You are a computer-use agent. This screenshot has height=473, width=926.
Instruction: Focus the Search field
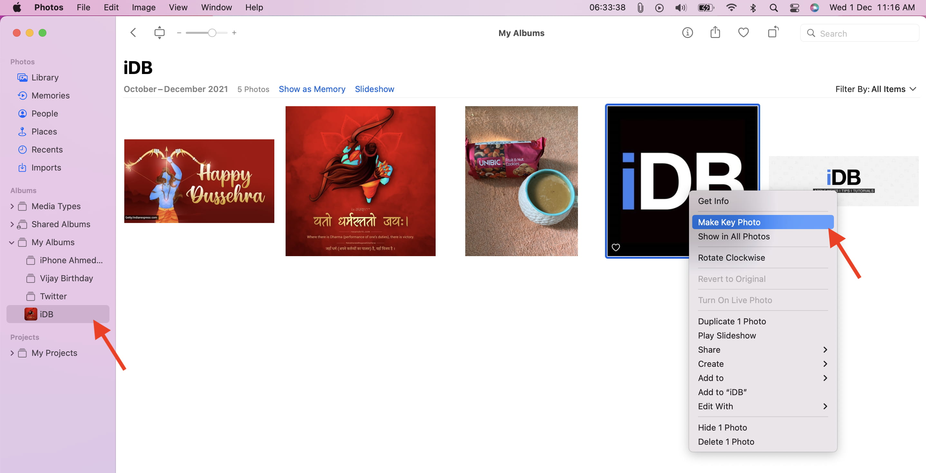tap(859, 33)
